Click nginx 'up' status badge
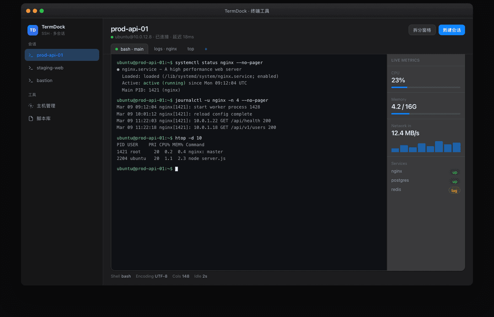 [455, 172]
